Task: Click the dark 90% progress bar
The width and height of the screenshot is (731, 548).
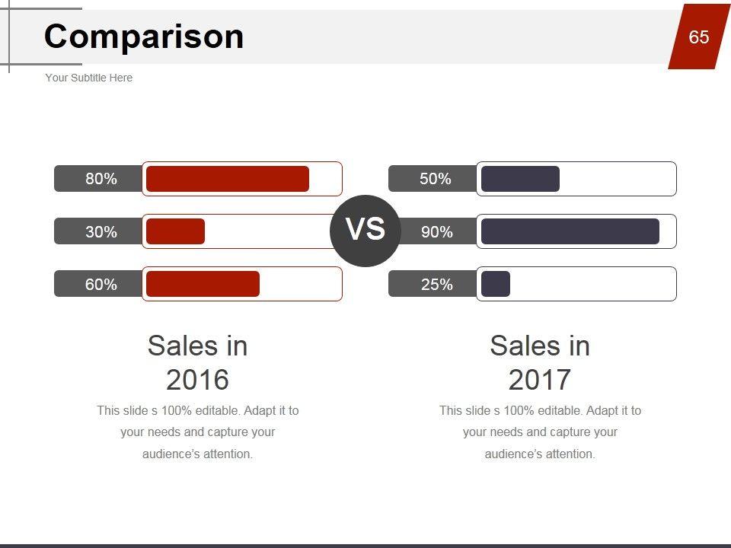Action: coord(570,231)
